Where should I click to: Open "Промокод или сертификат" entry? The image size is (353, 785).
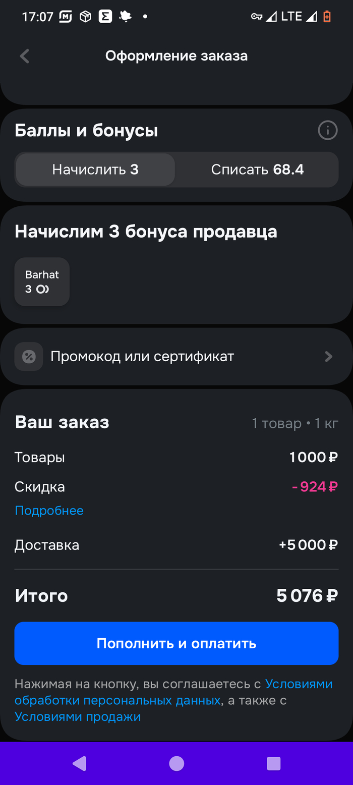142,357
